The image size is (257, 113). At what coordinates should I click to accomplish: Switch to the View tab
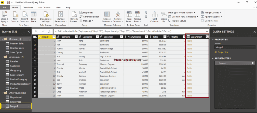point(58,8)
